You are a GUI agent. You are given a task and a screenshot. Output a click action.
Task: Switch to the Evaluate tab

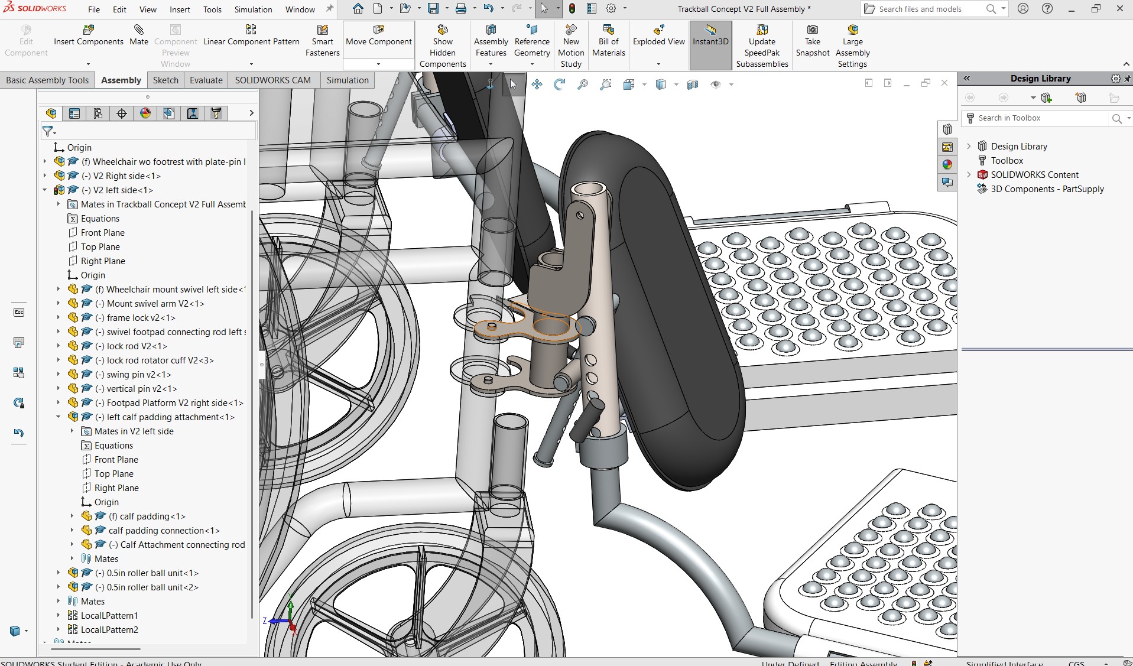pyautogui.click(x=206, y=80)
